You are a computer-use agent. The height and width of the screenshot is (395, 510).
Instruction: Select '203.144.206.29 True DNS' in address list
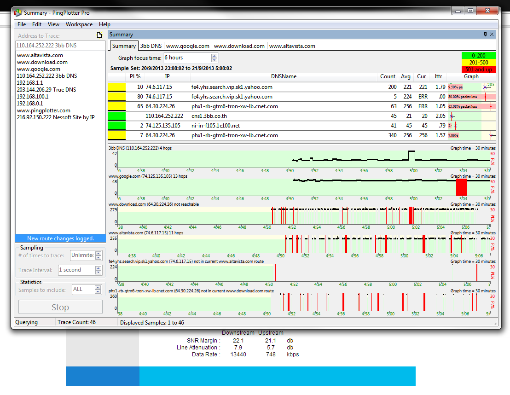click(x=46, y=90)
